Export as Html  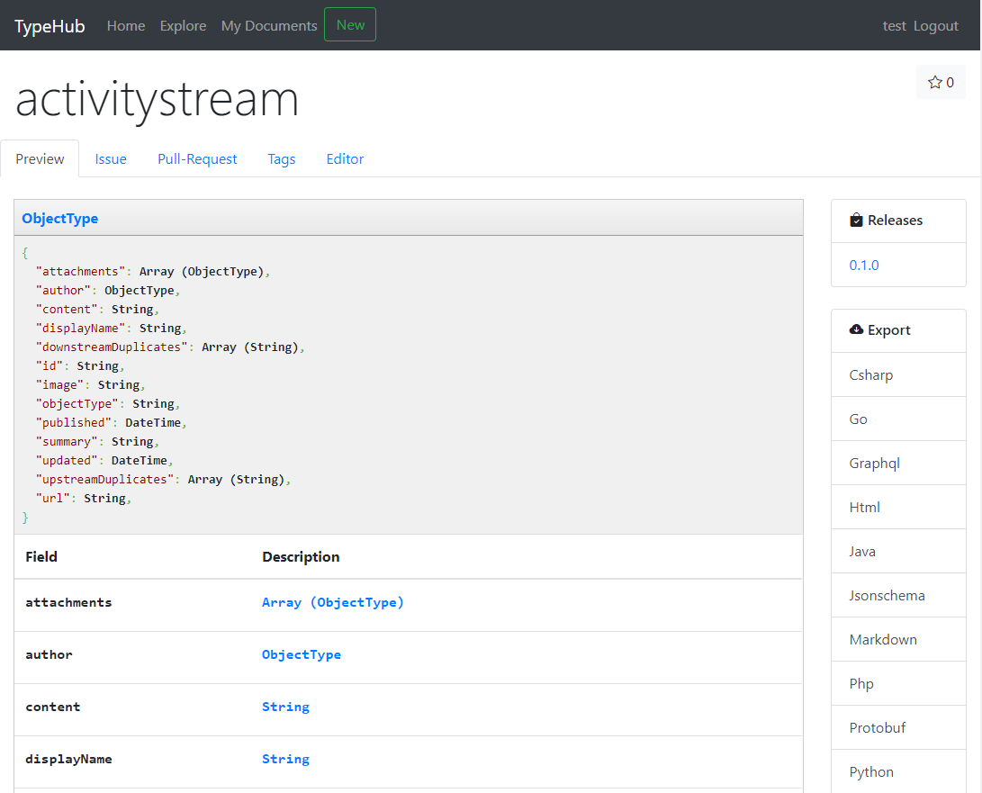(898, 508)
